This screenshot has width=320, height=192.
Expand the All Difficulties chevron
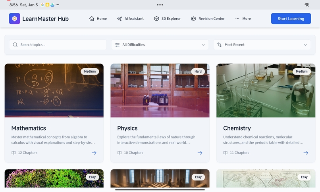pos(203,45)
